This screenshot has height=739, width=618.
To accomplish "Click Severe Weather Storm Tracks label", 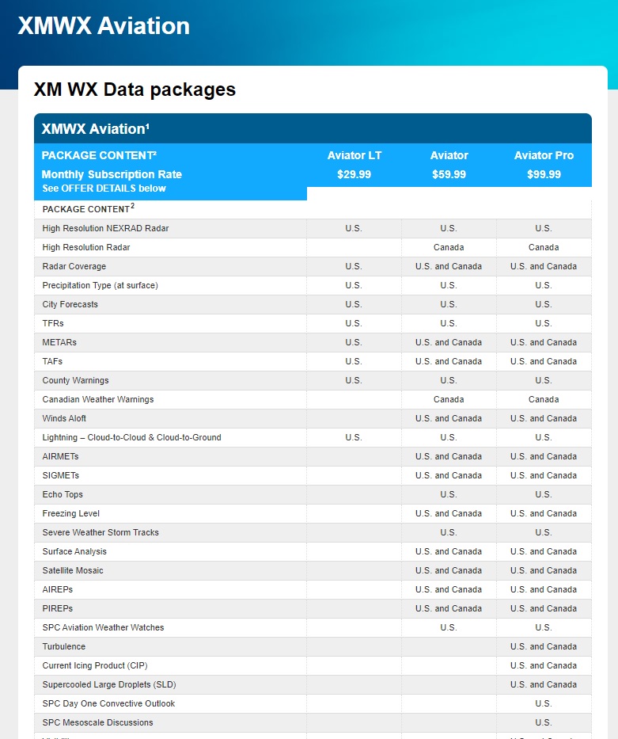I will pos(100,532).
